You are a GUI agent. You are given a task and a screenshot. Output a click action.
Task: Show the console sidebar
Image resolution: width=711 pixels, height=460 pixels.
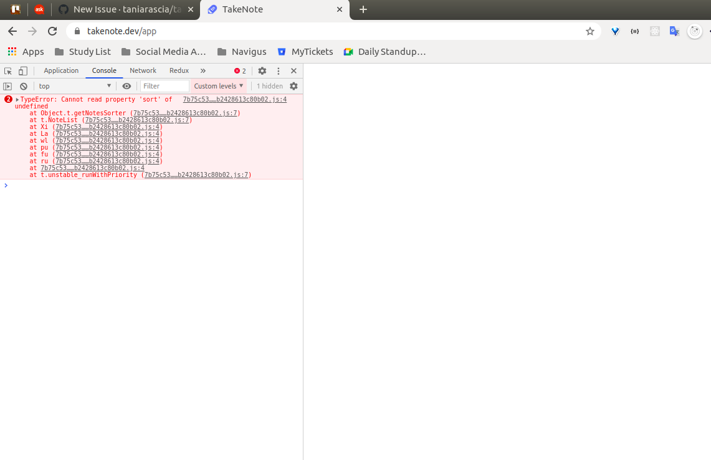7,85
